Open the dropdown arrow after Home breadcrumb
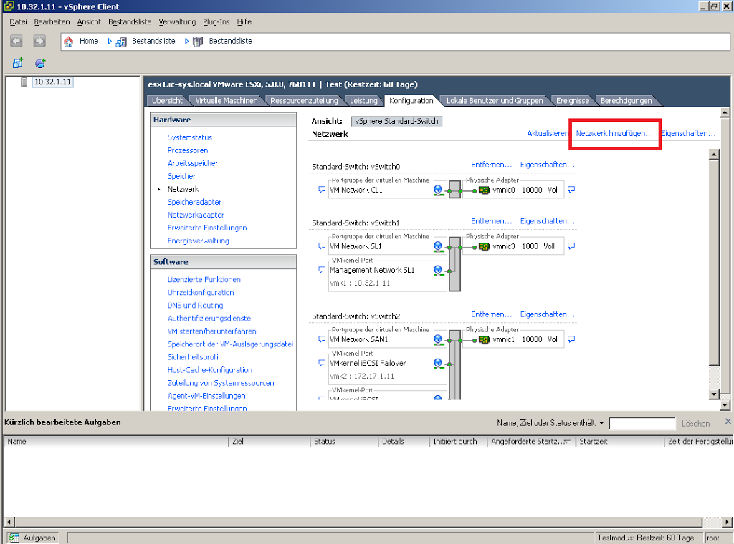The height and width of the screenshot is (544, 734). tap(110, 42)
